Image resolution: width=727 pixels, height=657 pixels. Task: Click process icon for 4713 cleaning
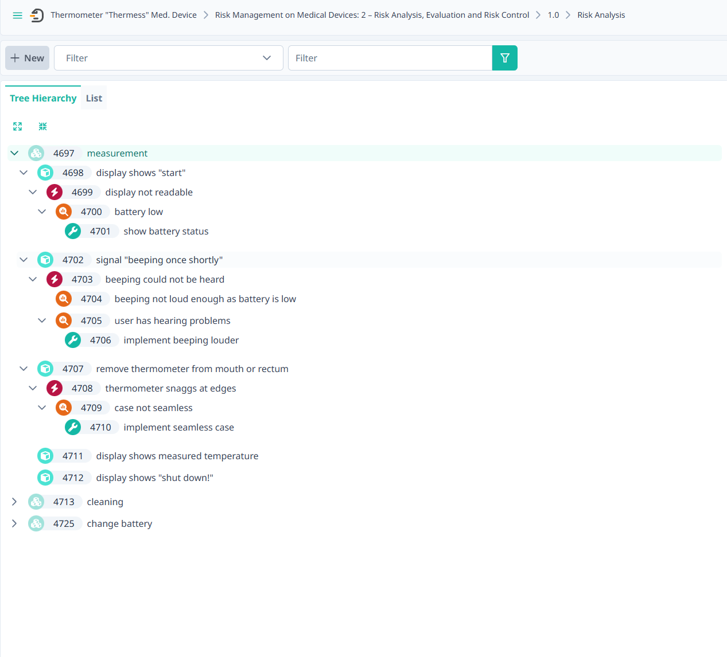point(36,502)
